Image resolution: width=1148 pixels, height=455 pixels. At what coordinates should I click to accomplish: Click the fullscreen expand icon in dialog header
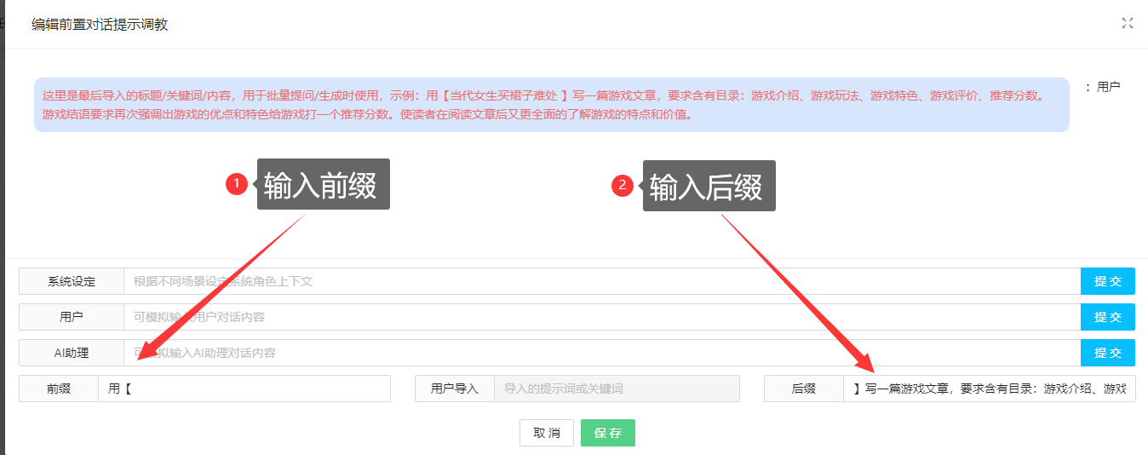click(x=1128, y=23)
